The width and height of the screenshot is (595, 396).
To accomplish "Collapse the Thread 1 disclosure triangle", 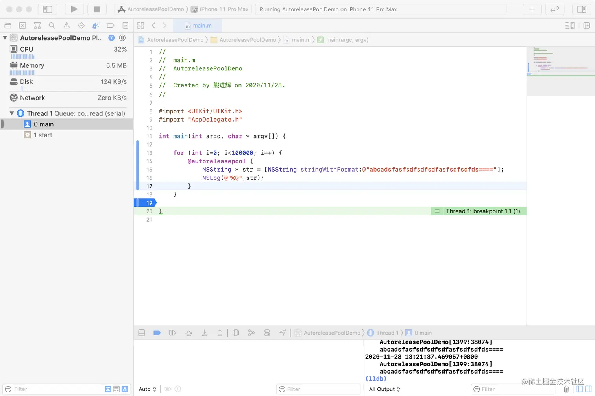I will tap(12, 113).
